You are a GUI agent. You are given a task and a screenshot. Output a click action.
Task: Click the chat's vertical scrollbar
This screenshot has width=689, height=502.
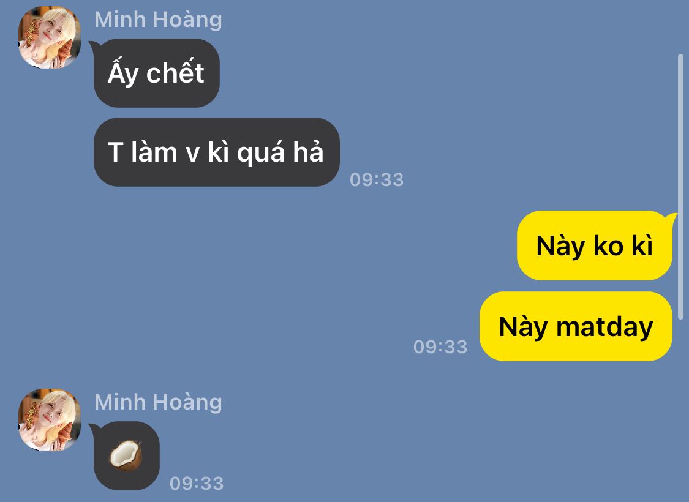680,186
